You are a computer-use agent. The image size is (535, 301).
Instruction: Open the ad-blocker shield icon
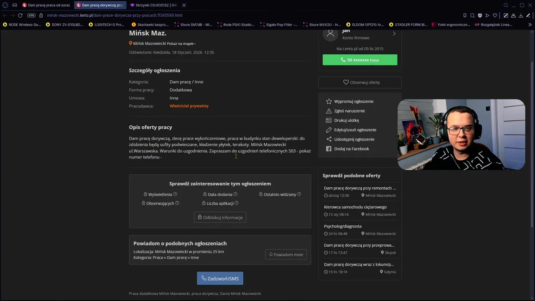[x=480, y=15]
